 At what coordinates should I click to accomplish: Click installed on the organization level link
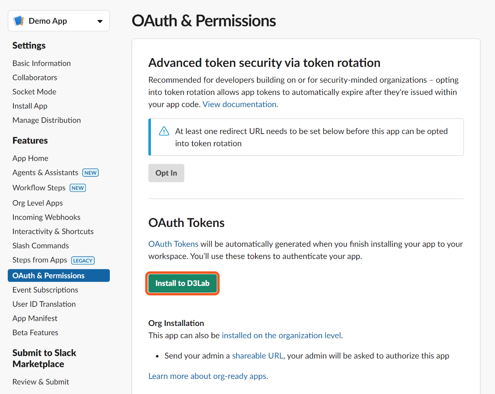coord(281,335)
